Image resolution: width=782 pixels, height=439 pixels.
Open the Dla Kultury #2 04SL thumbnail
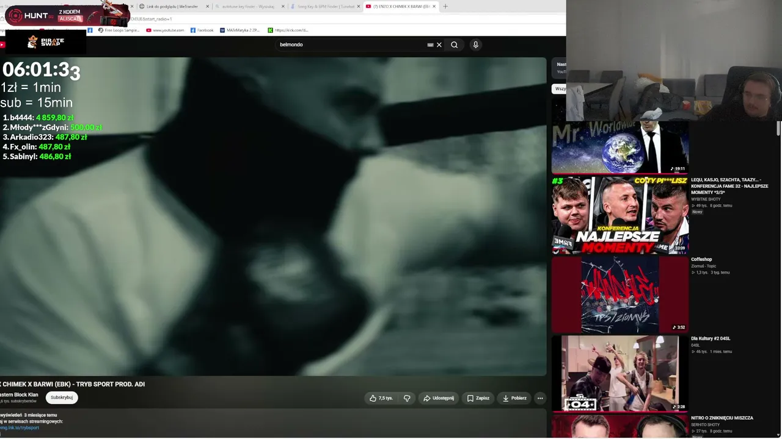point(620,374)
